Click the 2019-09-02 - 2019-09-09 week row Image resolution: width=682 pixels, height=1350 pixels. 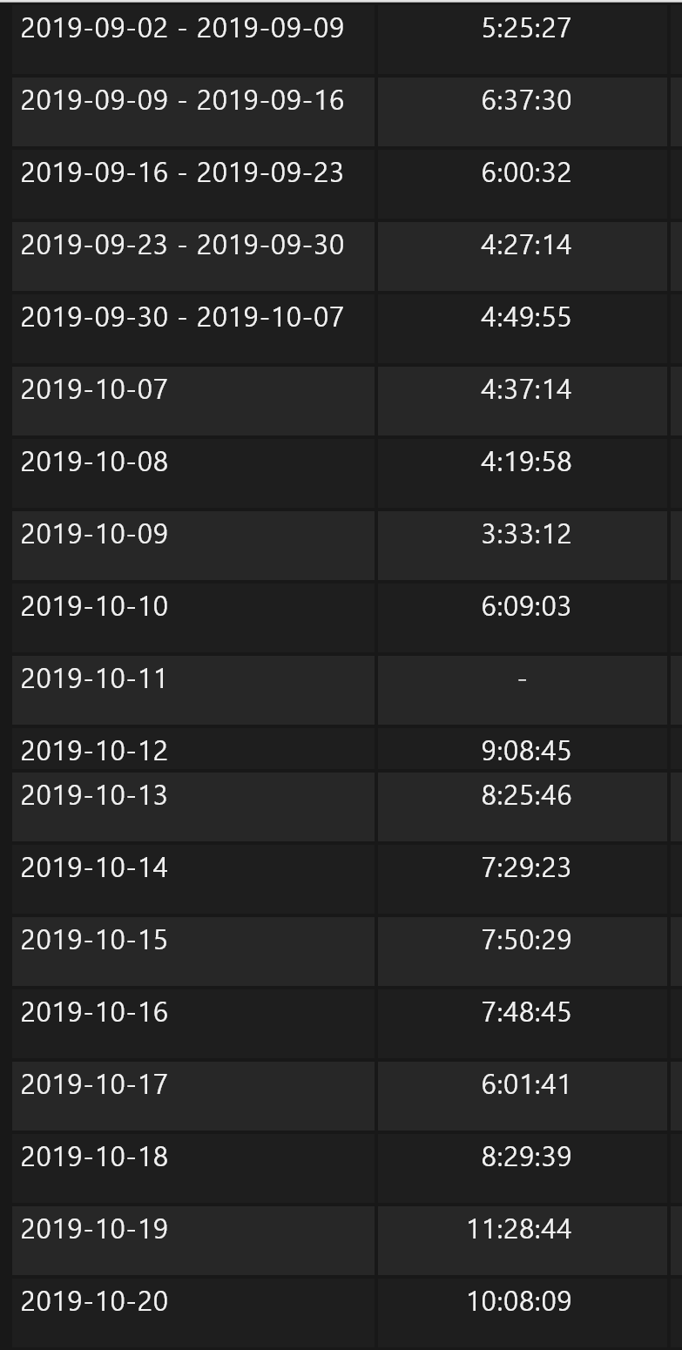[x=182, y=29]
